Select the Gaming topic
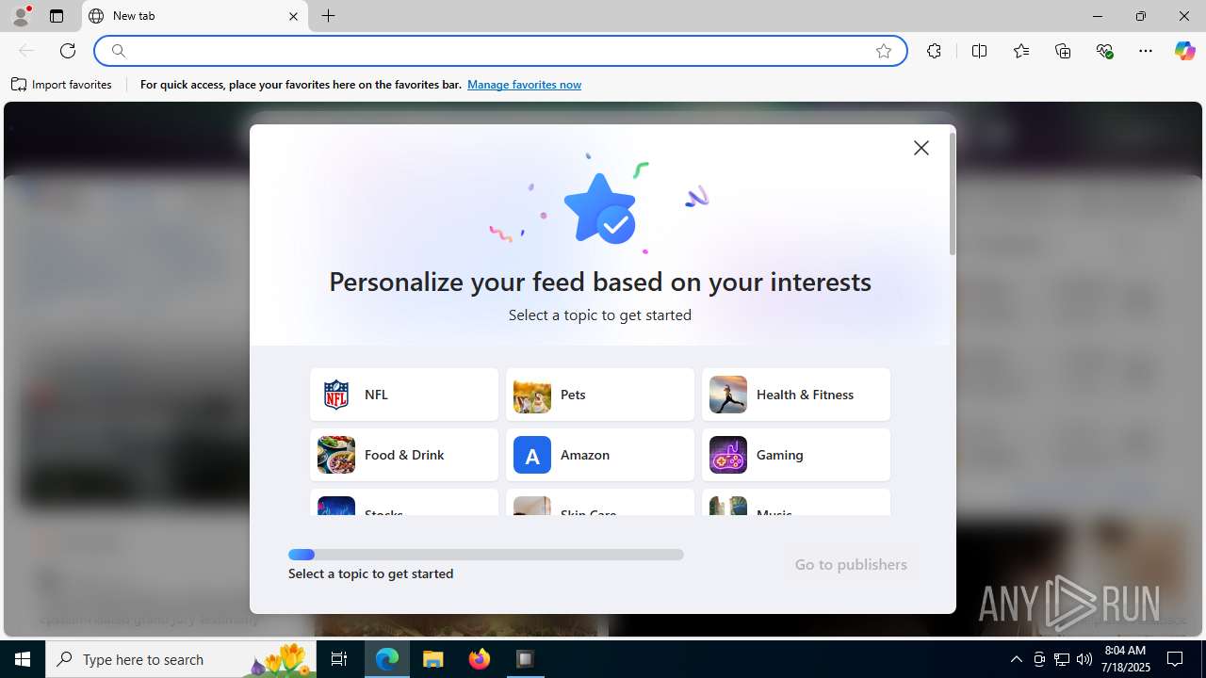Screen dimensions: 1206x678 (796, 455)
